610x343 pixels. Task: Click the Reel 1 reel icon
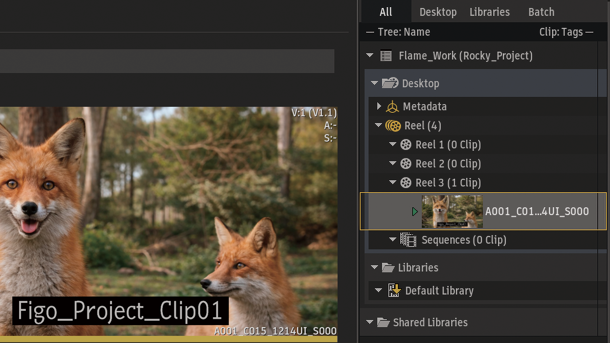405,145
